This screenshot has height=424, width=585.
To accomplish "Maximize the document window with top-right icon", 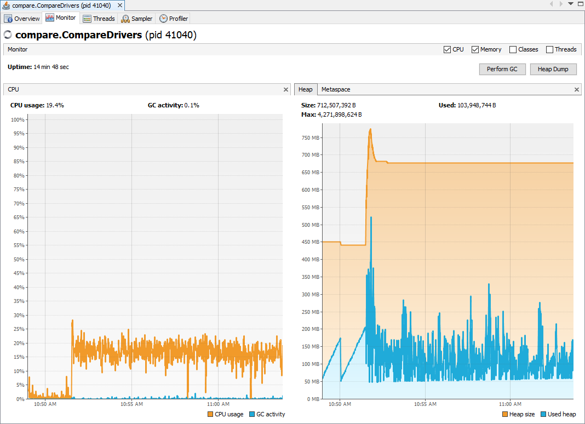I will (x=580, y=4).
